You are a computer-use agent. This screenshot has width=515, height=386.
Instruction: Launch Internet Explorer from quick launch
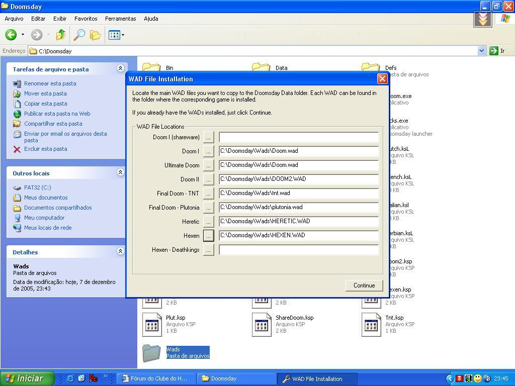70,378
